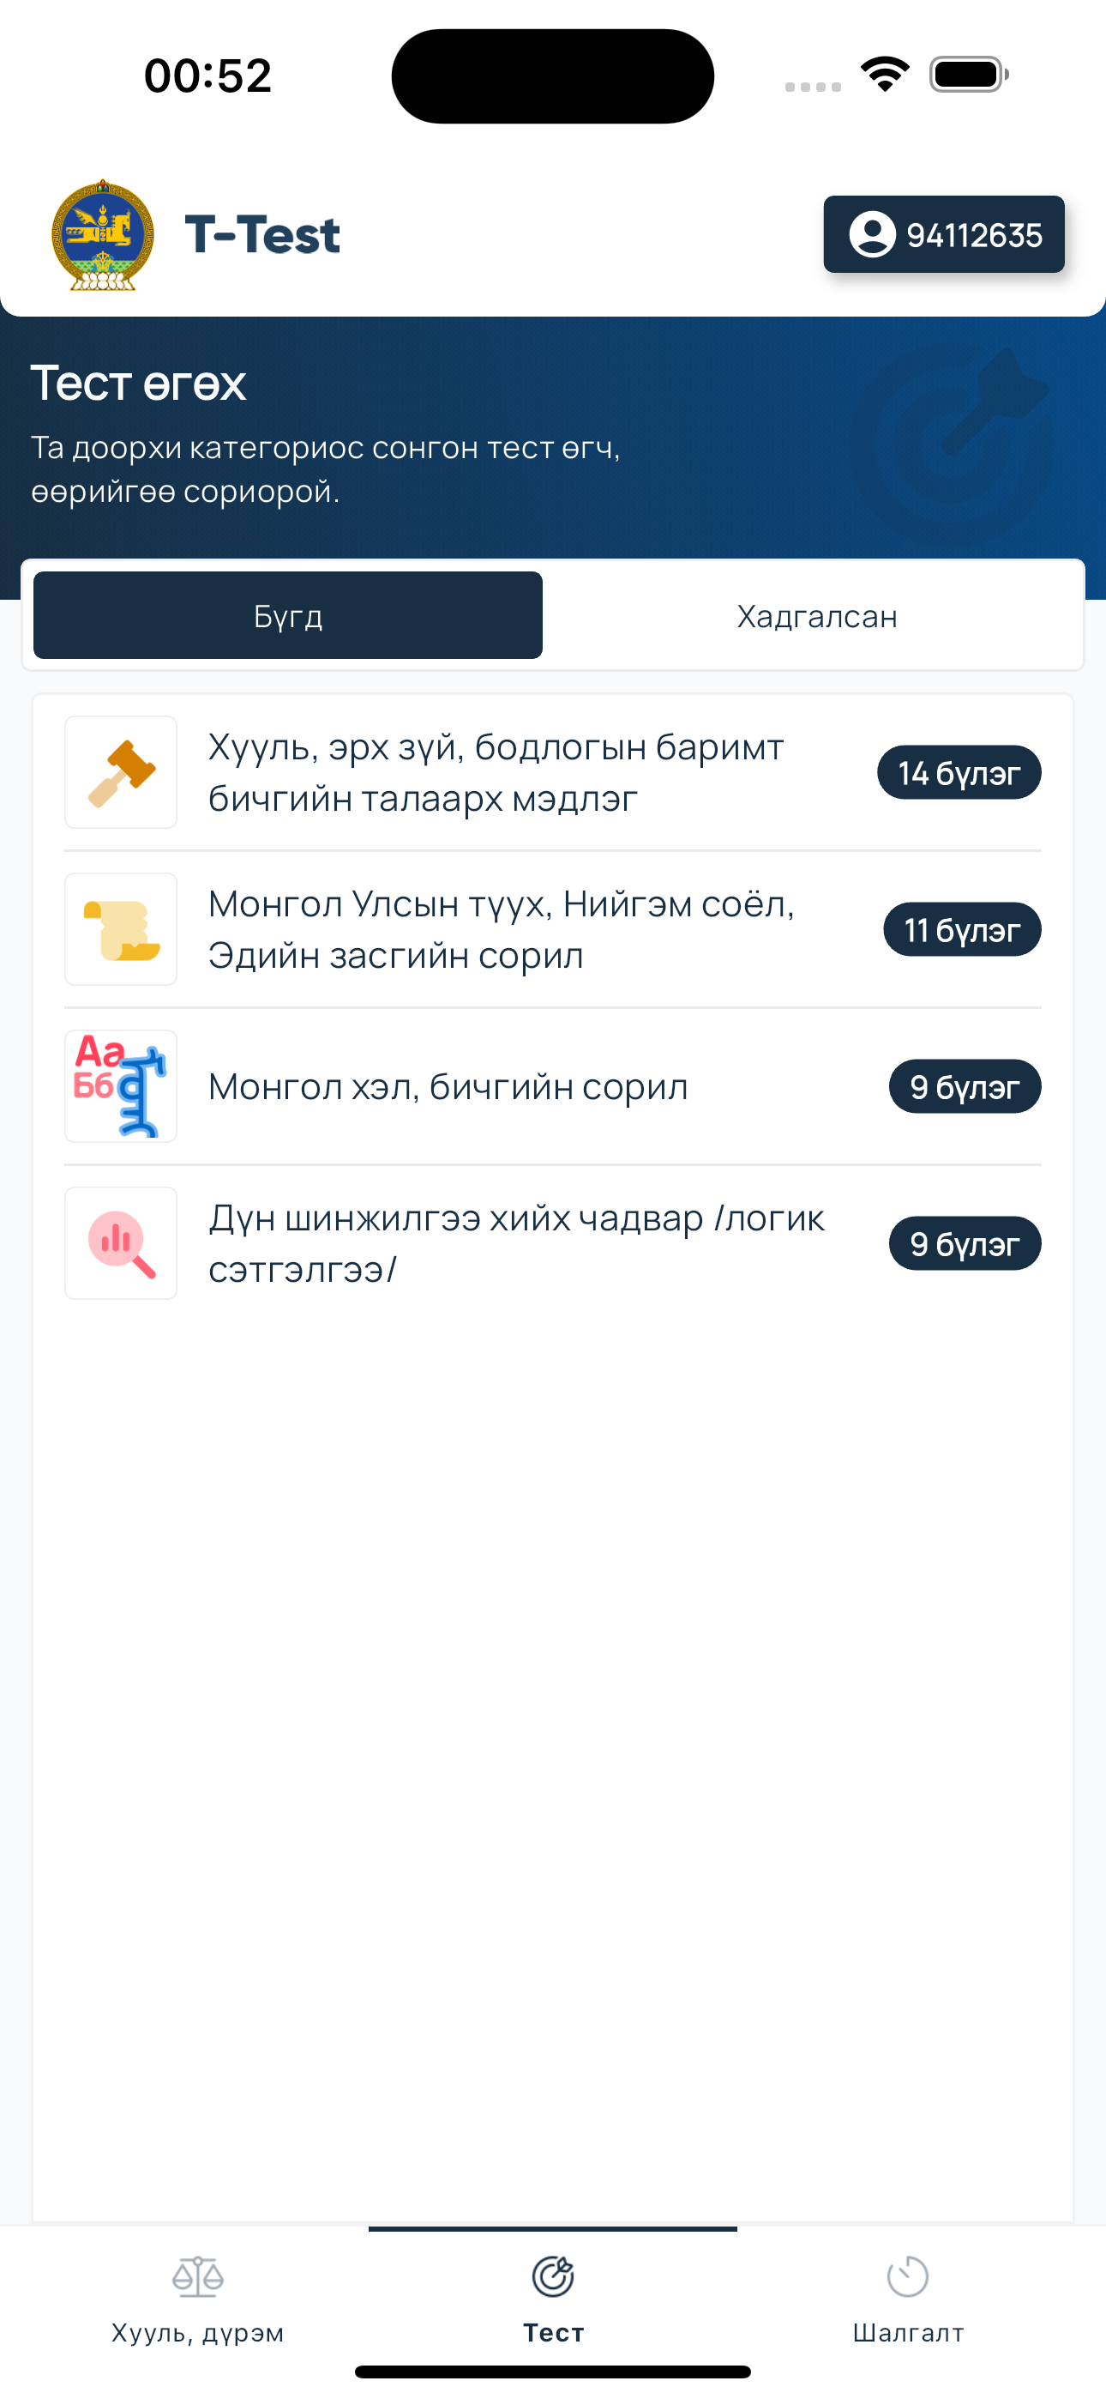Viewport: 1106px width, 2399px height.
Task: Tap the Mongolian script language icon
Action: 121,1086
